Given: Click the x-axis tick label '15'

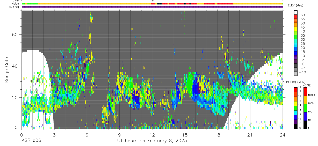Looking at the screenshot, I should point(185,135).
